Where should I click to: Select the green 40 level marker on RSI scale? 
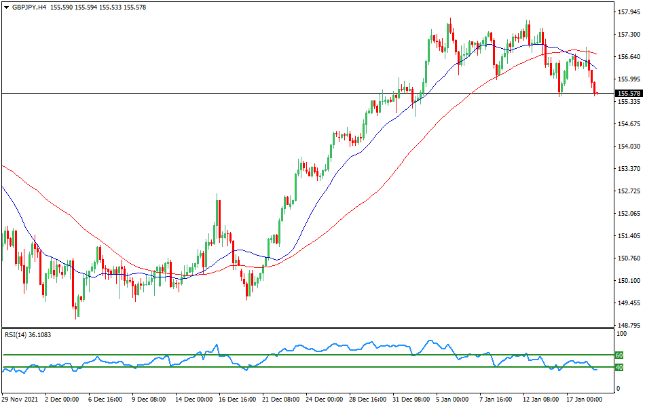619,367
